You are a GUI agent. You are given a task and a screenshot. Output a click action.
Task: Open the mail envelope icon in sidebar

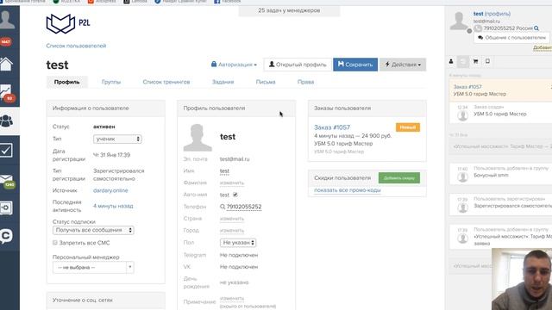(6, 179)
